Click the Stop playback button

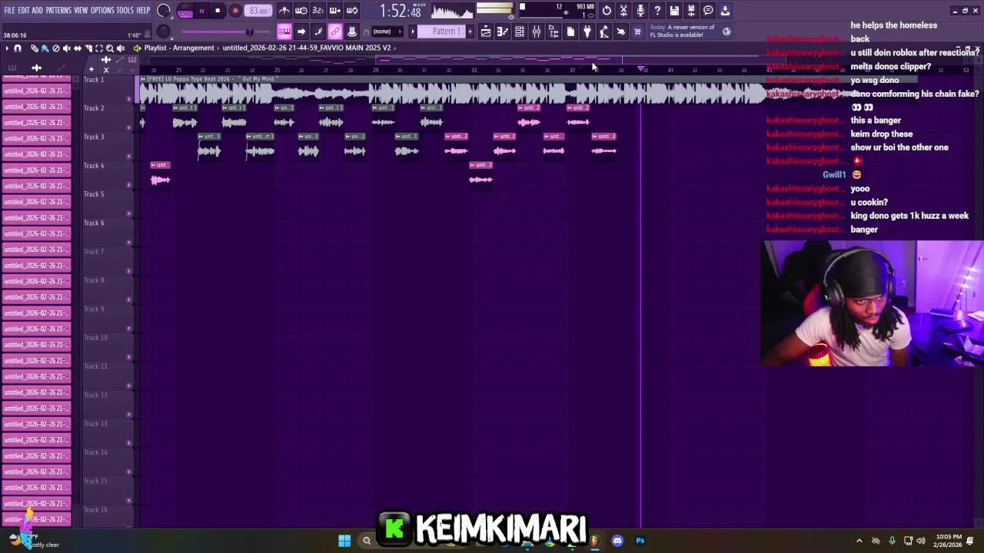(218, 11)
